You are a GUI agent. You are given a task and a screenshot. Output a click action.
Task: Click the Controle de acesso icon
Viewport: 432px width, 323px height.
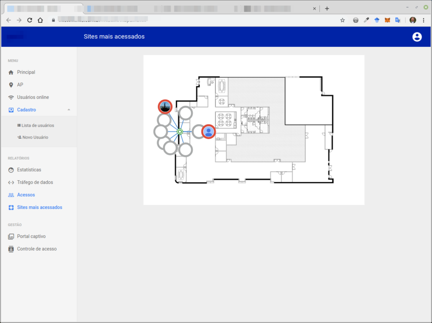[x=11, y=249]
